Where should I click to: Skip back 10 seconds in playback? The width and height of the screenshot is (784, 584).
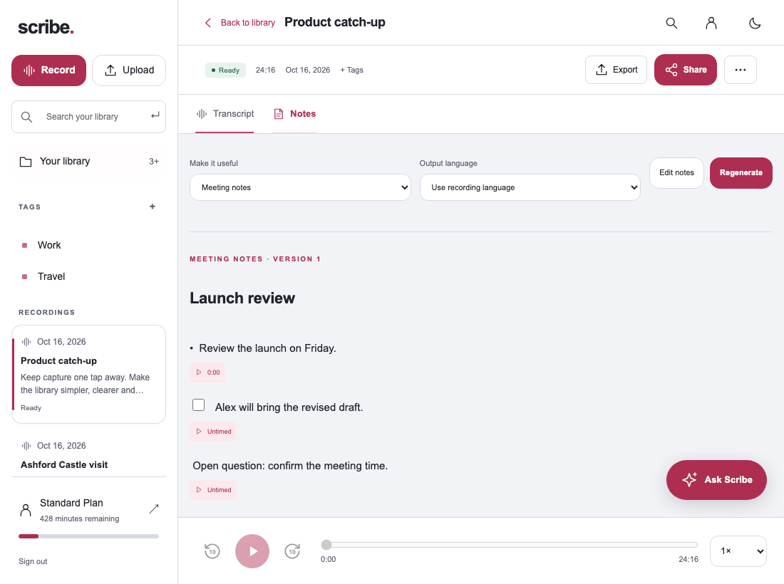pyautogui.click(x=212, y=551)
